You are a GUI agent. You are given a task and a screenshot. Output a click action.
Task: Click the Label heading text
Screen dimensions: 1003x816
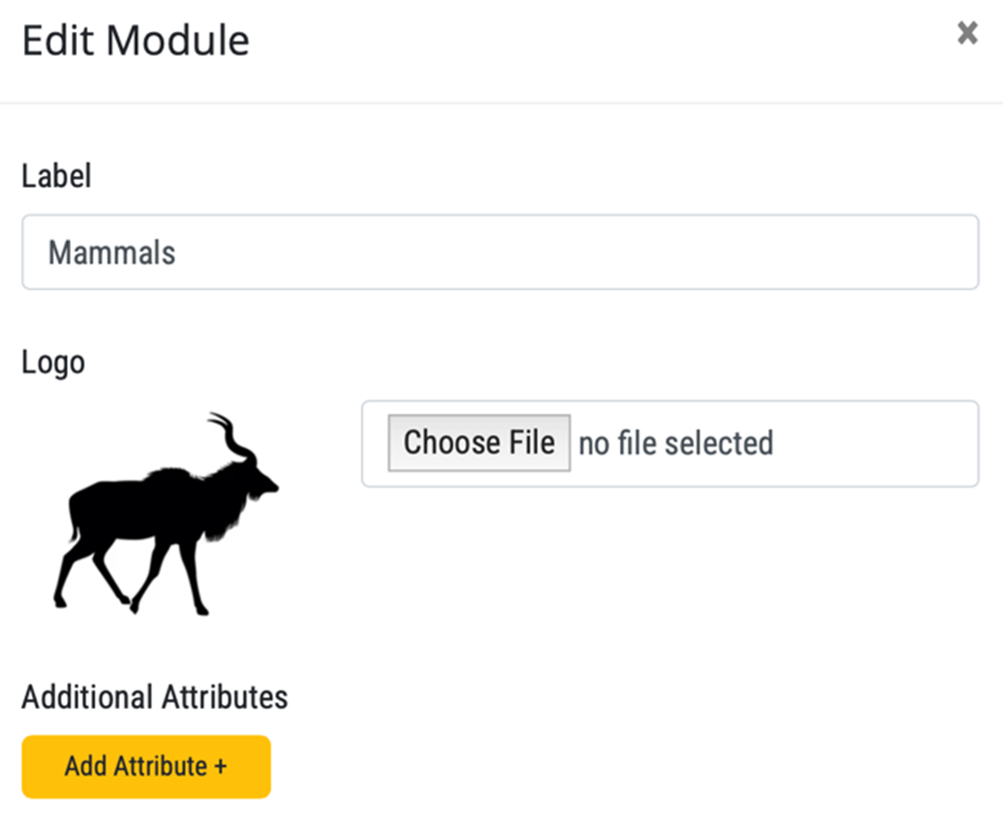click(x=56, y=176)
